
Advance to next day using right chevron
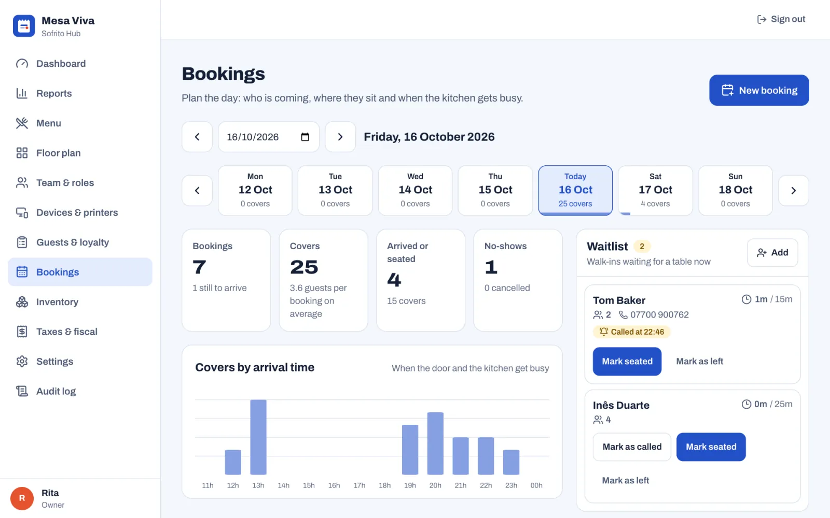pos(340,137)
